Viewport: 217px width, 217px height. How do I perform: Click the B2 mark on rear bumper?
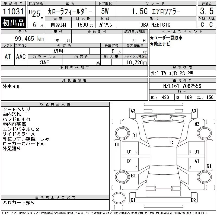[193, 200]
